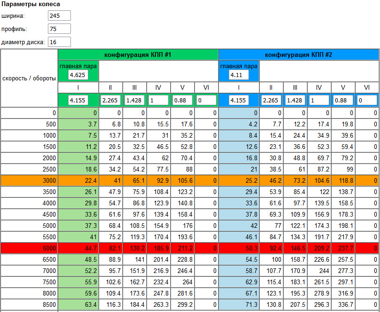This screenshot has height=312, width=380.
Task: Select gear III ratio 1.428 in КПП #1
Action: [134, 100]
